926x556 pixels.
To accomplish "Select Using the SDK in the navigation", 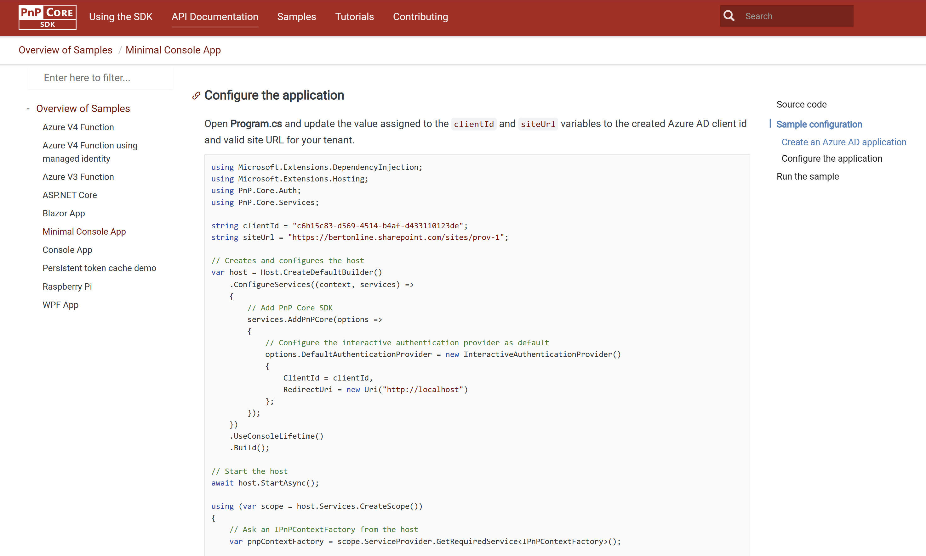I will [x=121, y=16].
